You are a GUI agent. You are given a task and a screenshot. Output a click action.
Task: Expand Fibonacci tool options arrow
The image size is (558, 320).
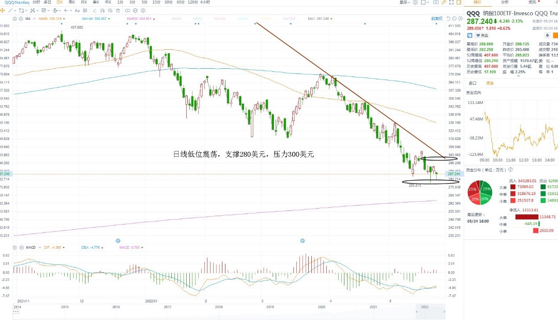[48, 11]
